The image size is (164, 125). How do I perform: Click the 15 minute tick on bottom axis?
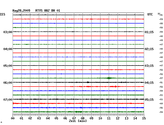tap(144, 118)
